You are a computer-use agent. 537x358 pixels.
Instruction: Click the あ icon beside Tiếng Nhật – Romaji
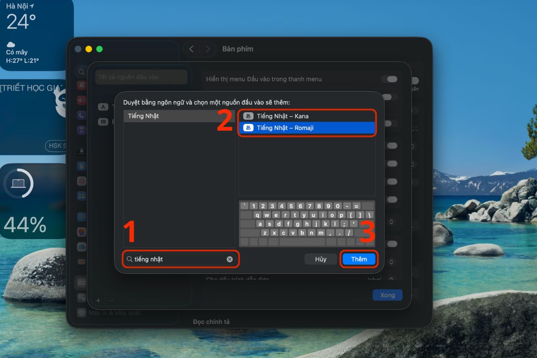(248, 128)
